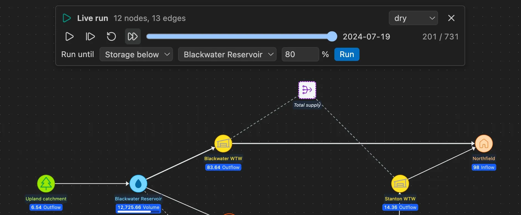
Task: Click the 98 Inflow badge
Action: [484, 167]
